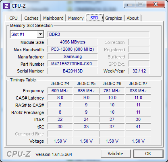
Task: Click tRAS value 24
Action: tap(86, 119)
